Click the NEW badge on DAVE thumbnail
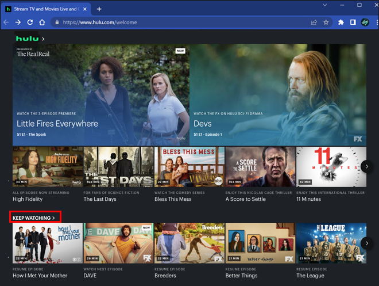 coord(146,228)
